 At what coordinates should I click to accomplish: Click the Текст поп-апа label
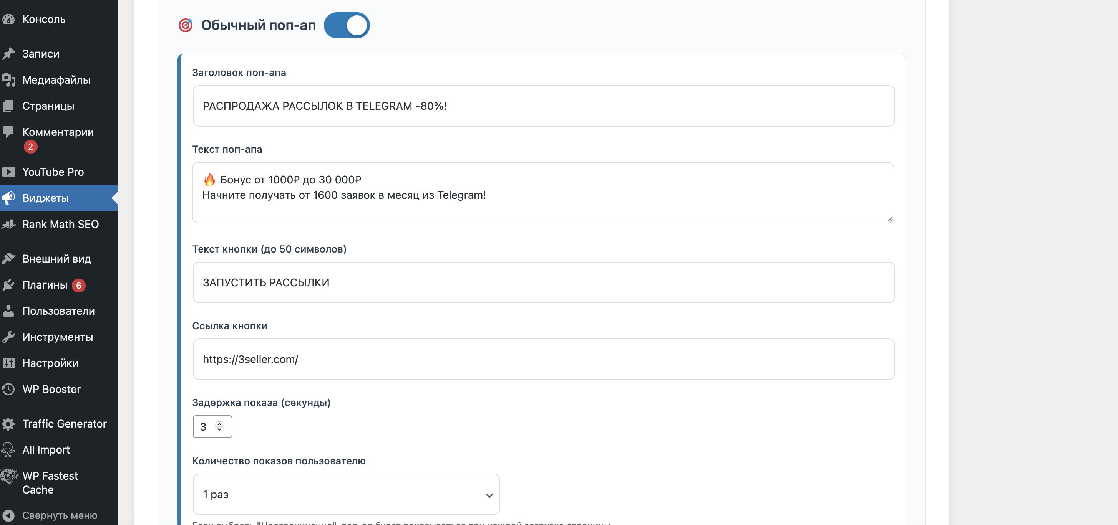227,149
